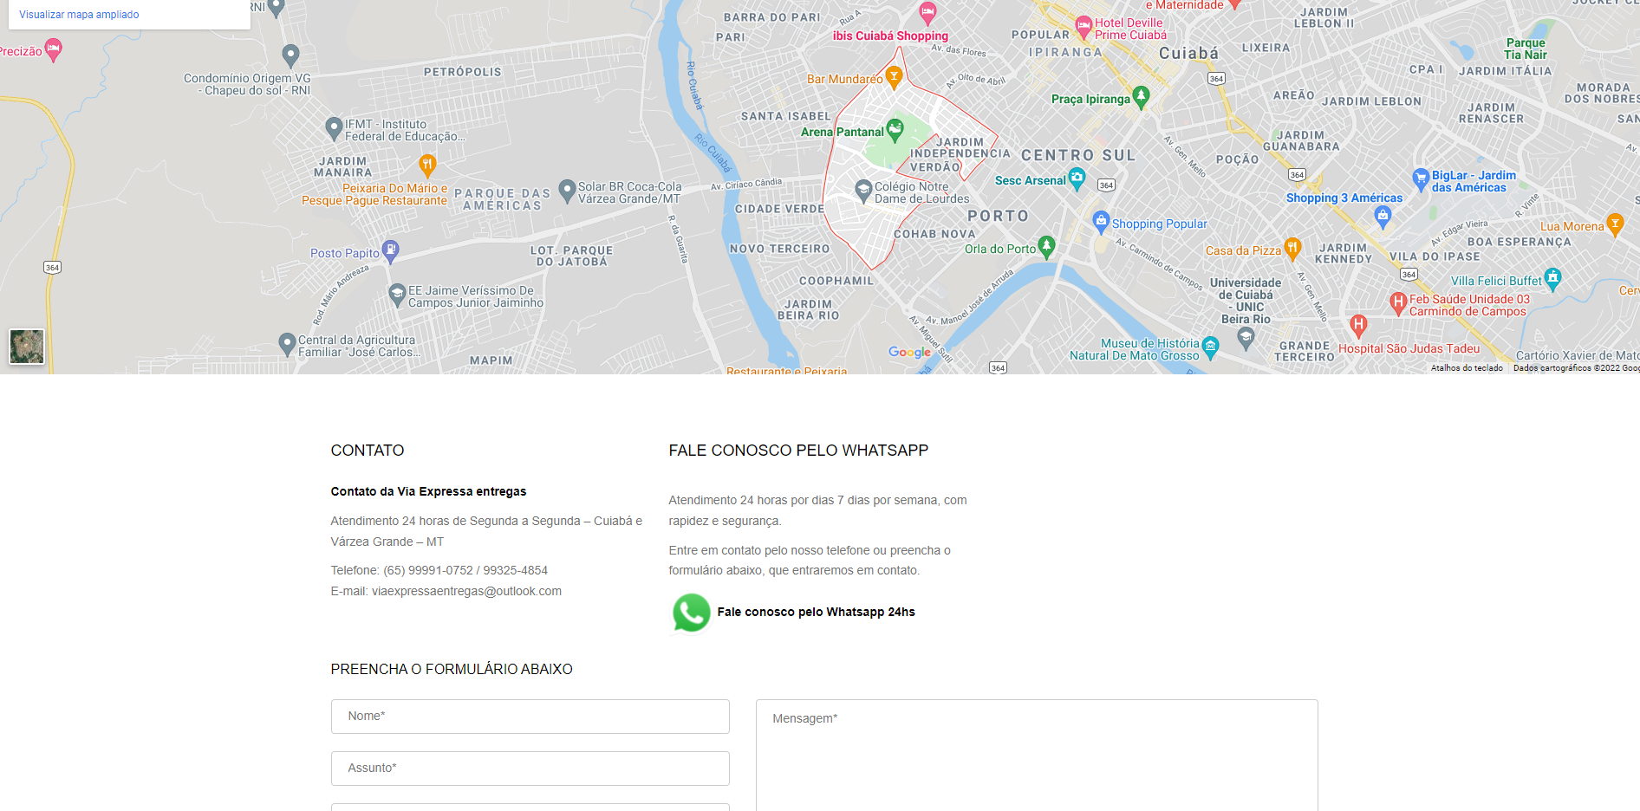Select the ibis Cuiabá Shopping hotel pin

(927, 12)
